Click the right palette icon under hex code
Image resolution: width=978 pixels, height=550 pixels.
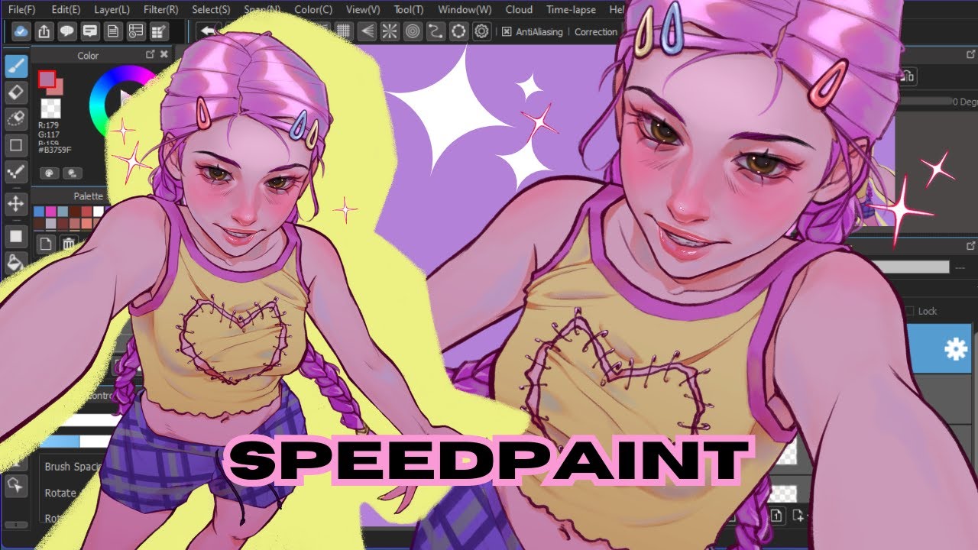click(73, 173)
